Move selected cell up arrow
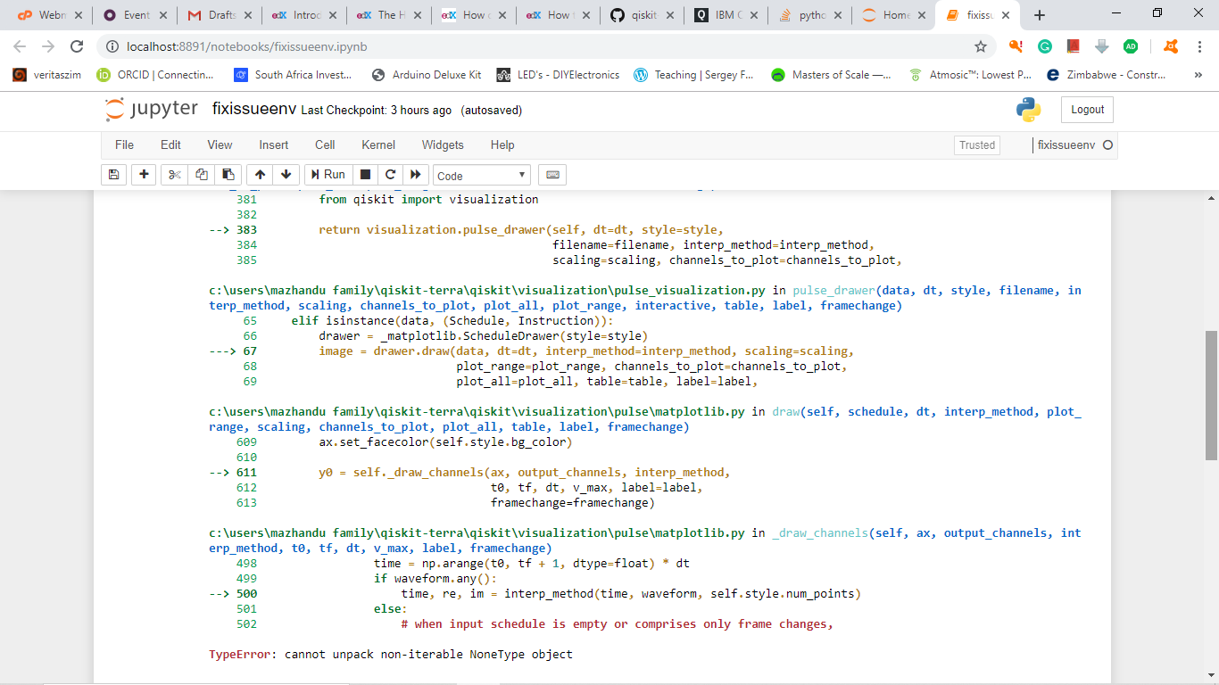 (260, 175)
